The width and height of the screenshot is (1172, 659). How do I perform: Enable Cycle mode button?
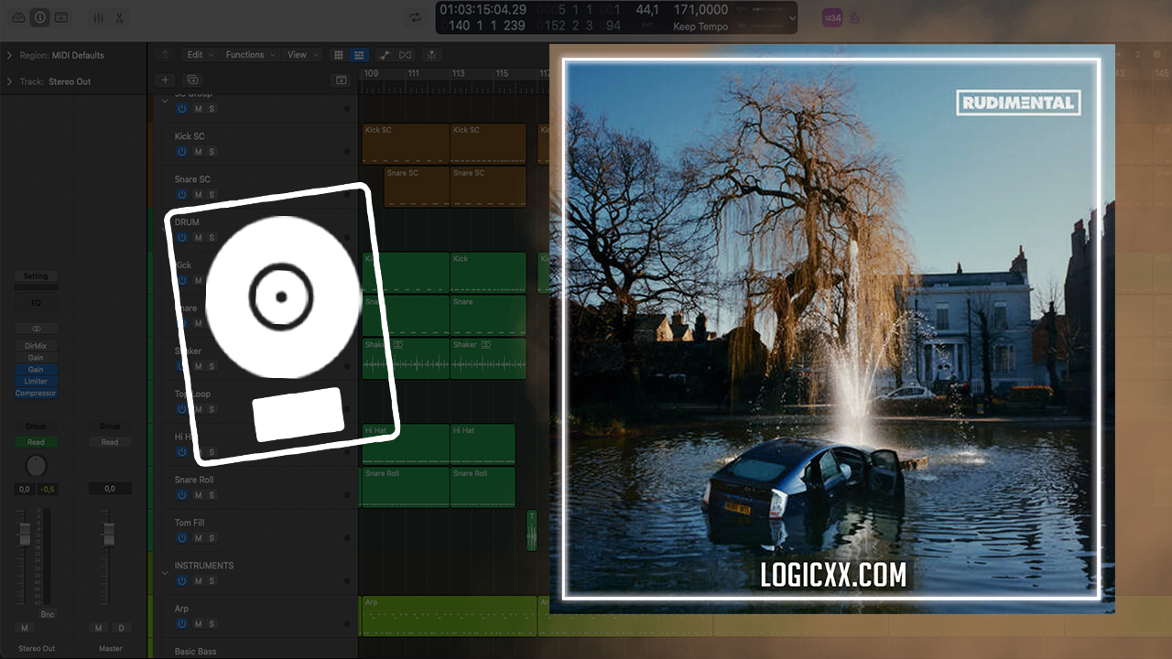pos(416,17)
